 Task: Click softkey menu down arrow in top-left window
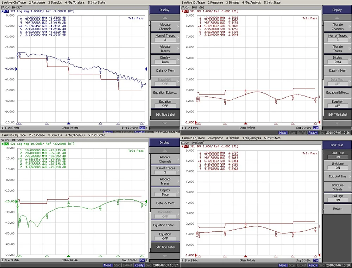click(x=165, y=123)
